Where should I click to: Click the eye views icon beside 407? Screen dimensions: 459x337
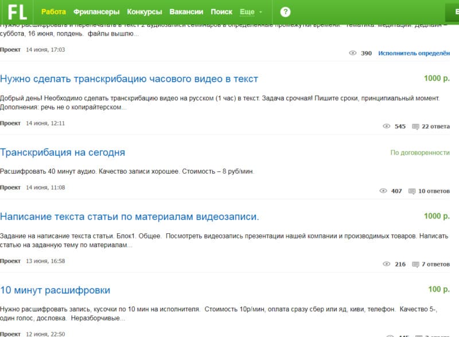(x=383, y=191)
